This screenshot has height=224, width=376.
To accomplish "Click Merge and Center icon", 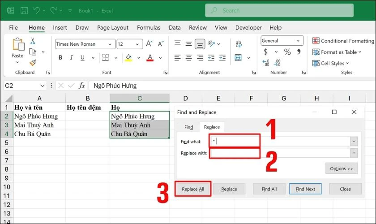I will [x=238, y=58].
